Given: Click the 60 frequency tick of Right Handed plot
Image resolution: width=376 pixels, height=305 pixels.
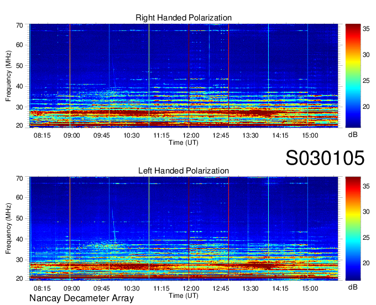Looking at the screenshot, I should click(x=19, y=45).
